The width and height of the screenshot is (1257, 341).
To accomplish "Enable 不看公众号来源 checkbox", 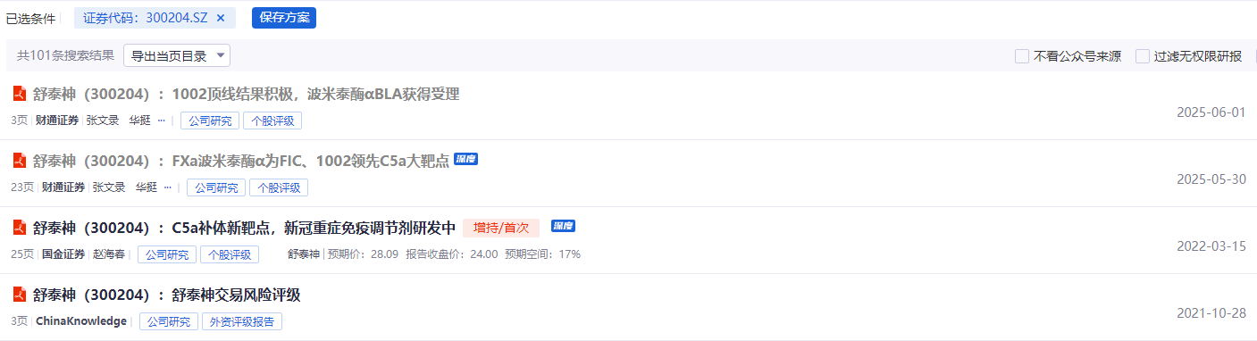I will pyautogui.click(x=1022, y=56).
